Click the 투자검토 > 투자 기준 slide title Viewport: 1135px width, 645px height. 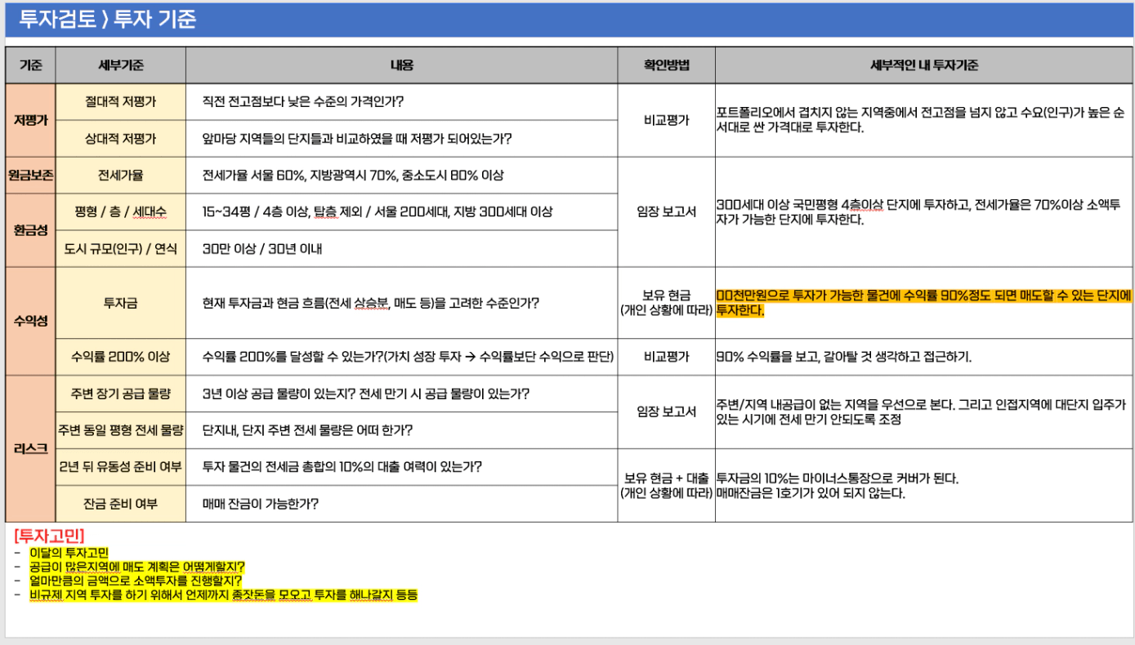(107, 20)
